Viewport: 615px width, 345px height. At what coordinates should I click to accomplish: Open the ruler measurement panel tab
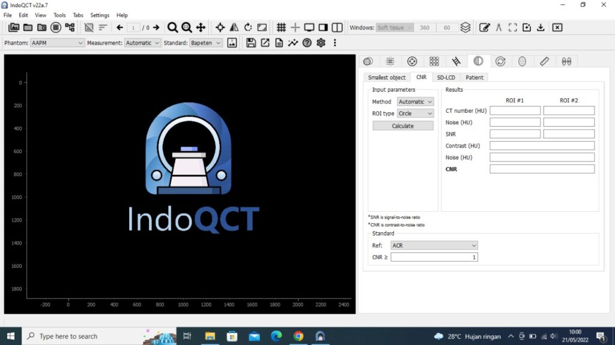(x=544, y=61)
